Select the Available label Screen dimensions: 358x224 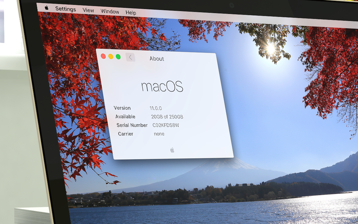pyautogui.click(x=125, y=116)
